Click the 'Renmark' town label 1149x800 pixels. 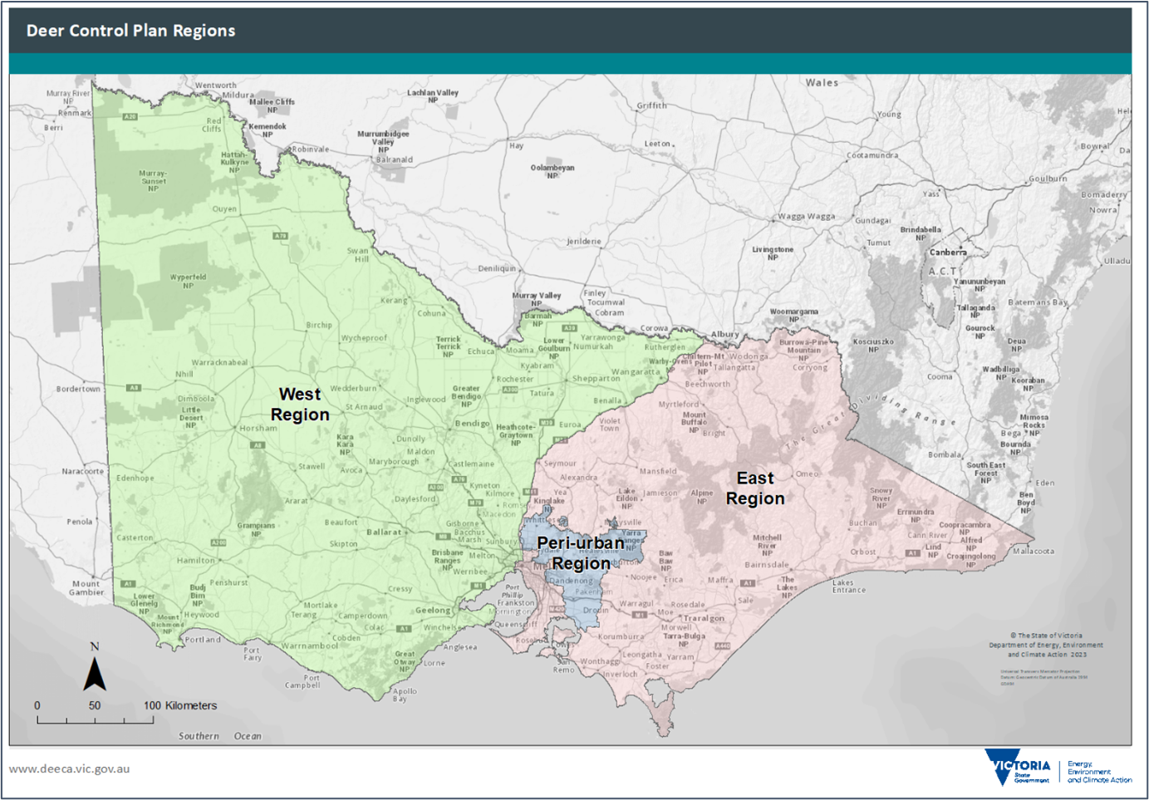75,113
